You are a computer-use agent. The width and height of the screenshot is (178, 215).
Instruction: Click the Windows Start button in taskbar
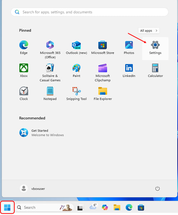(x=7, y=207)
